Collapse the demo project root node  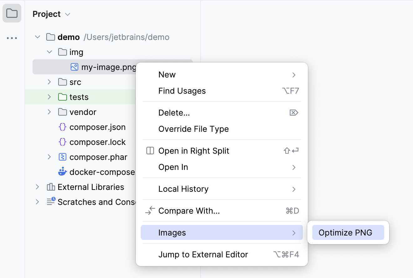[x=37, y=37]
